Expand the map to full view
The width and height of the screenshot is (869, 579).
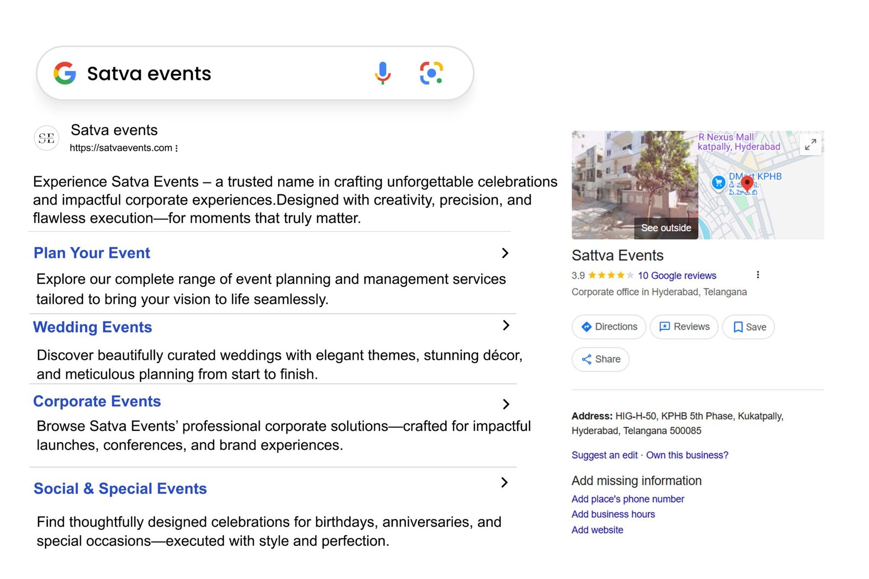point(810,144)
